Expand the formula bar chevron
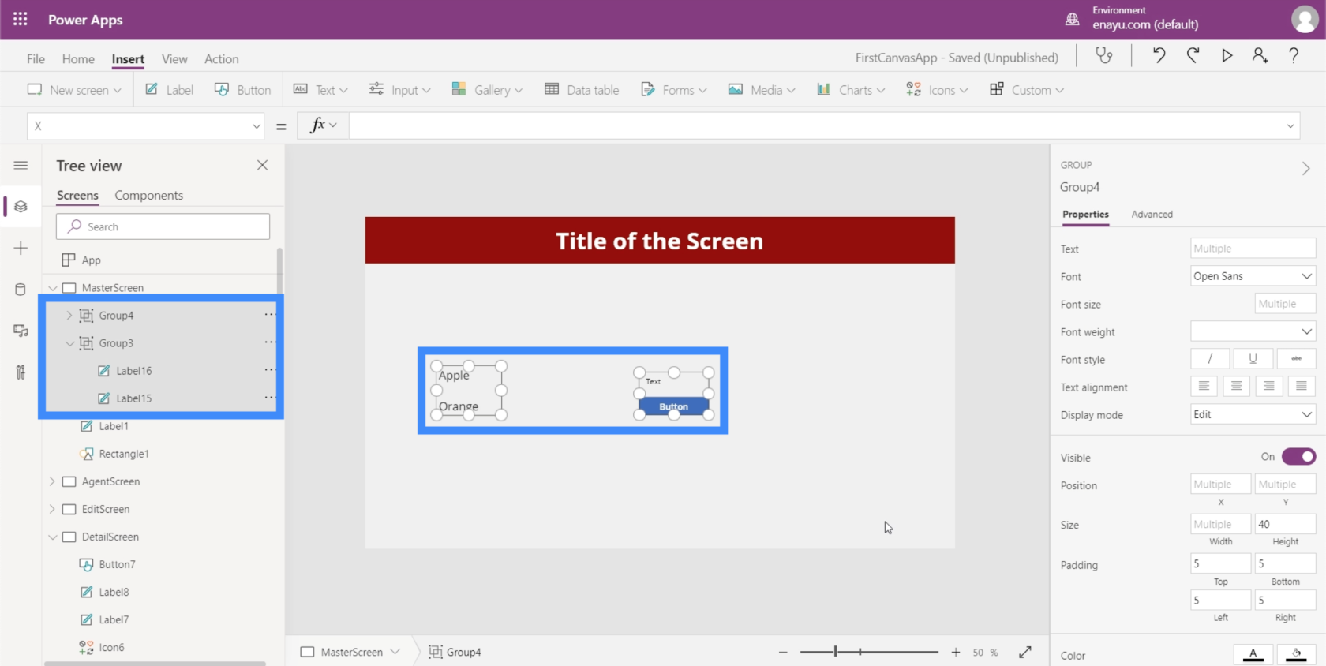1326x666 pixels. point(1290,126)
